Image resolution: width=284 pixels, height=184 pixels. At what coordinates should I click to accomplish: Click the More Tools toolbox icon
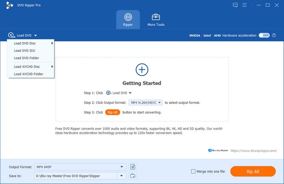[156, 17]
